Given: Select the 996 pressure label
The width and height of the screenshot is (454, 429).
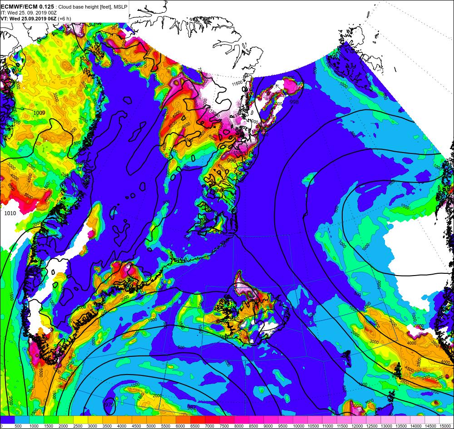Looking at the screenshot, I should point(232,160).
